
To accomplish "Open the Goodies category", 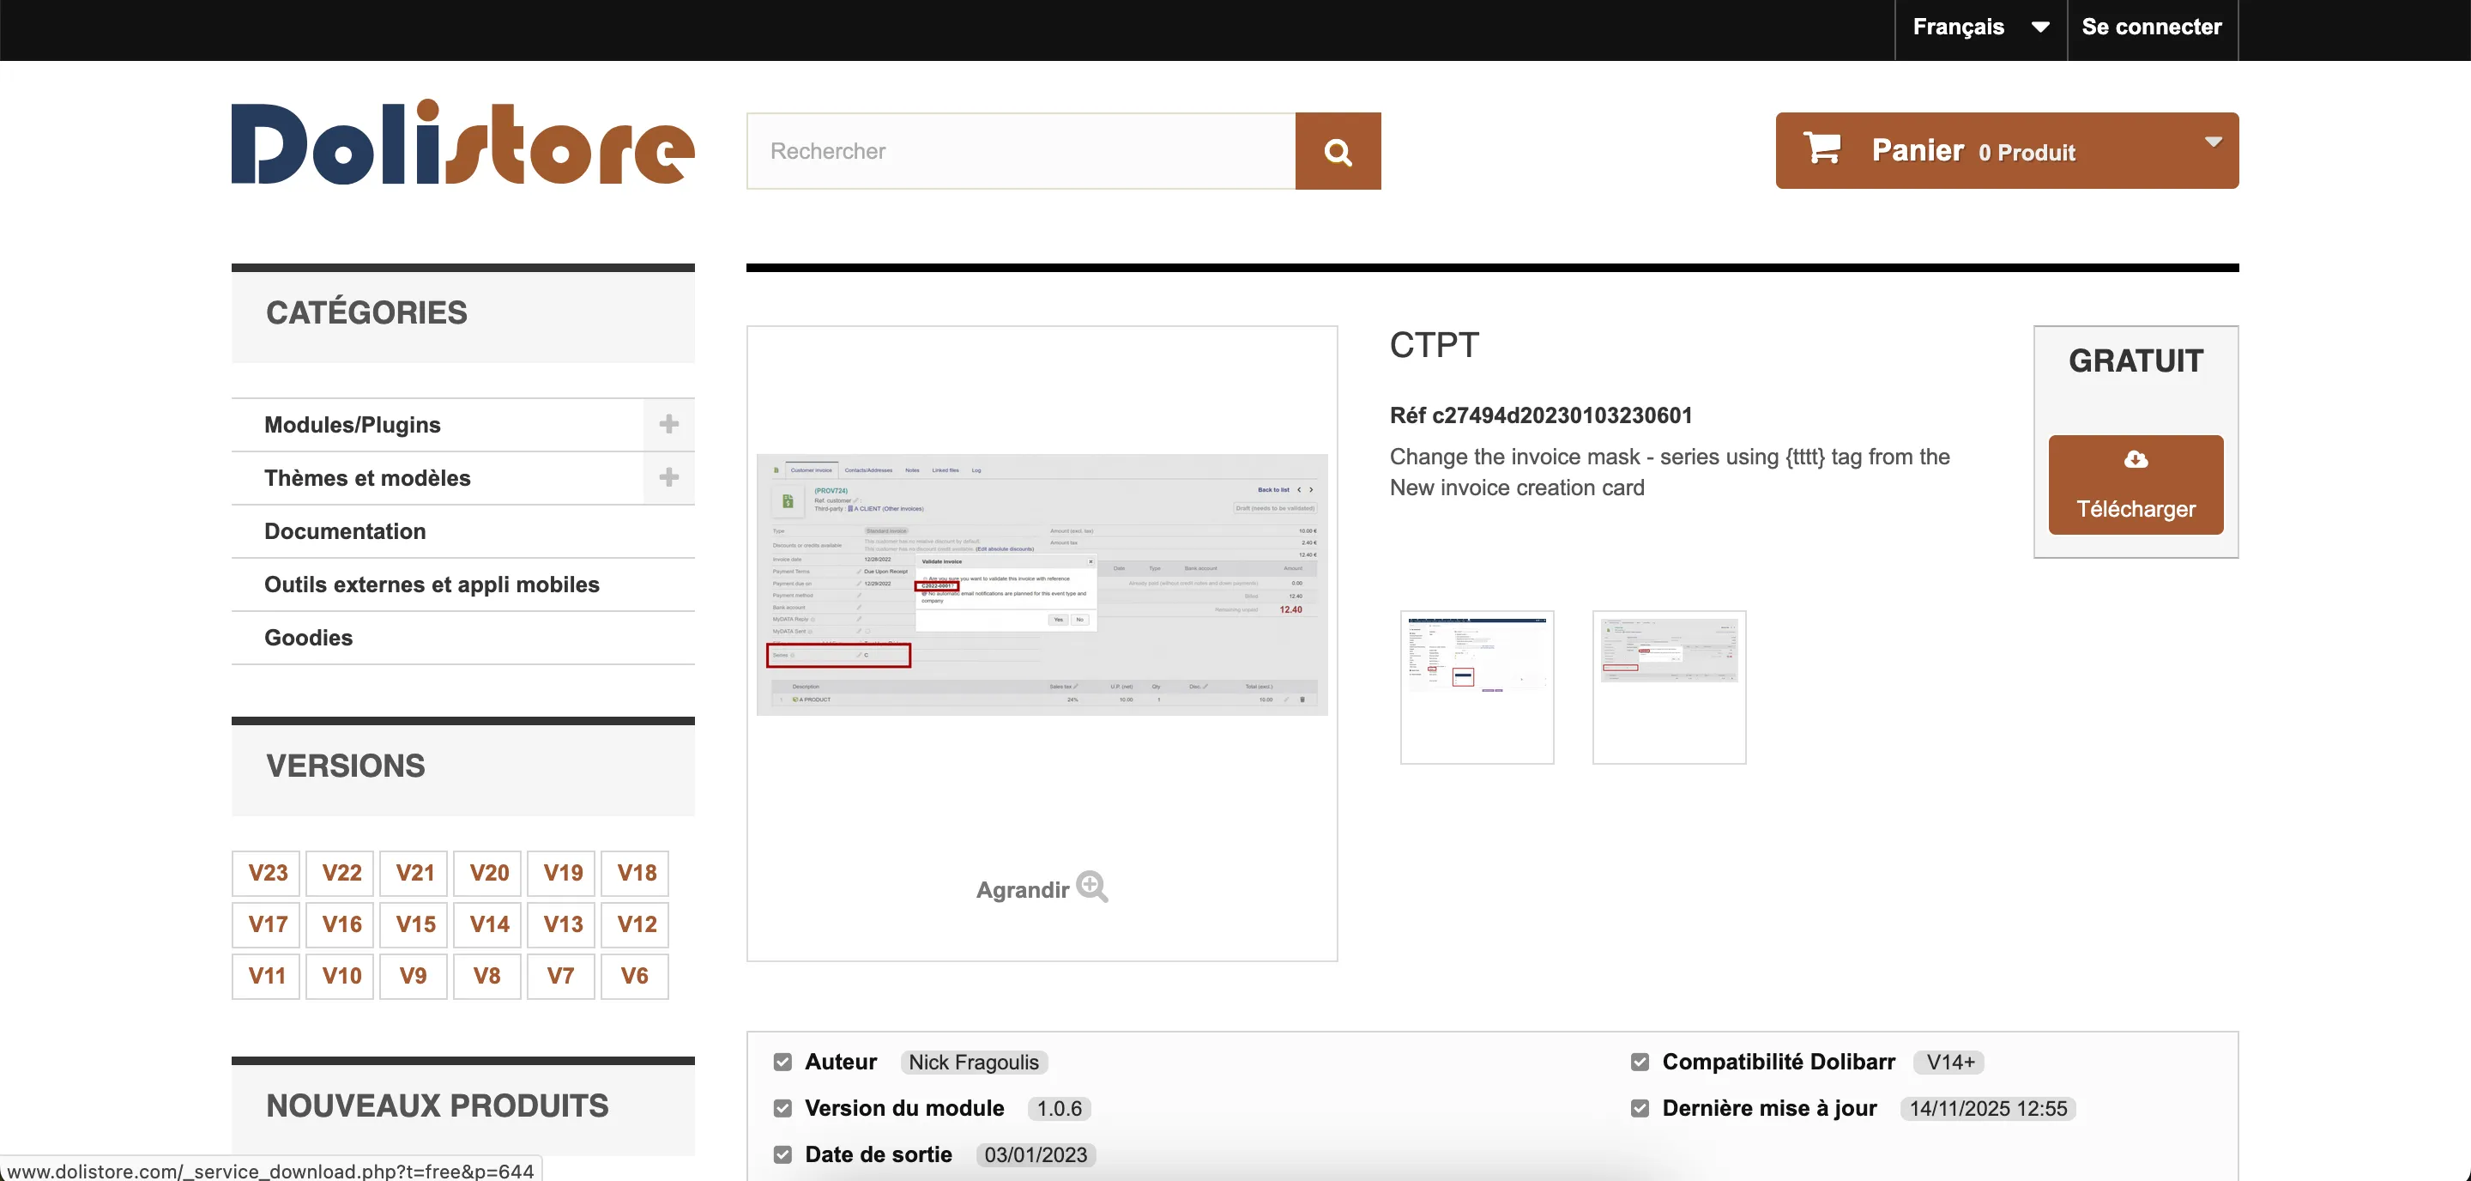I will click(x=308, y=638).
